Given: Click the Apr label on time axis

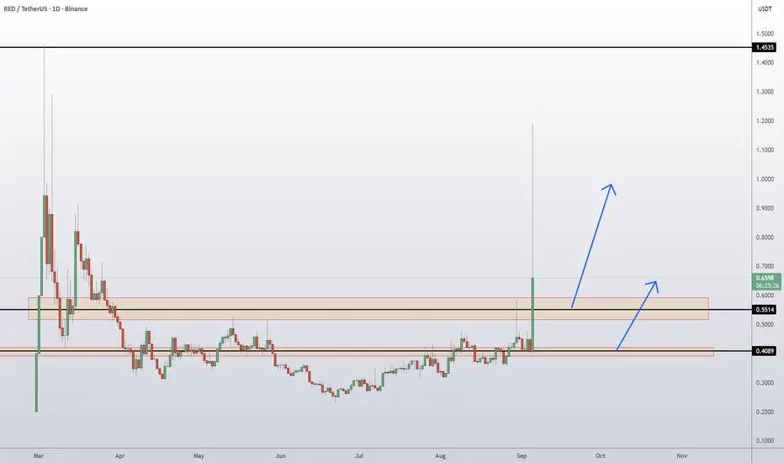Looking at the screenshot, I should [x=119, y=456].
